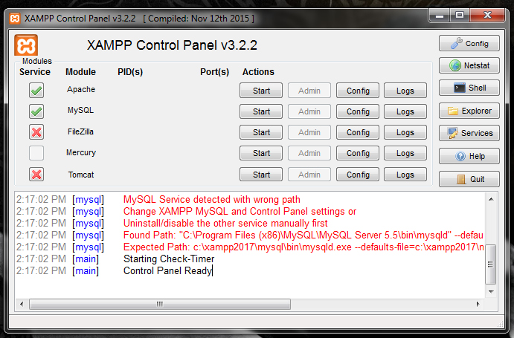The image size is (514, 338).
Task: View Apache Logs
Action: click(x=405, y=91)
